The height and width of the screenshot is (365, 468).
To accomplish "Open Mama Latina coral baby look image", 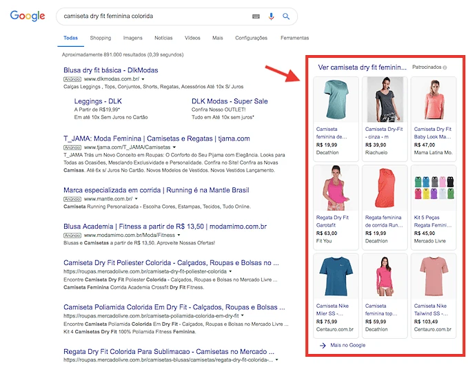I will 434,100.
